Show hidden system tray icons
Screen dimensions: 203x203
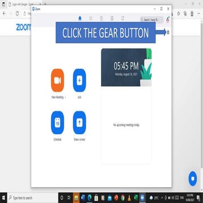pos(162,198)
